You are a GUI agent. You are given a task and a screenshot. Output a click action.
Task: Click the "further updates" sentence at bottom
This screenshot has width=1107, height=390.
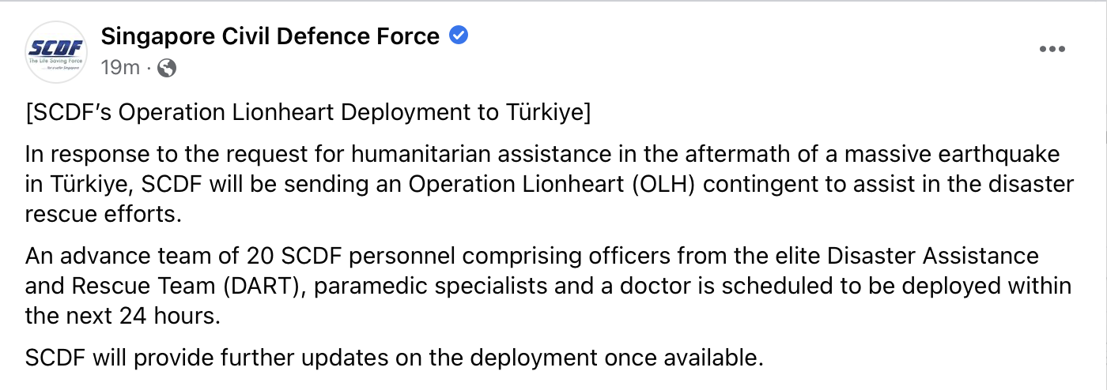[x=395, y=358]
